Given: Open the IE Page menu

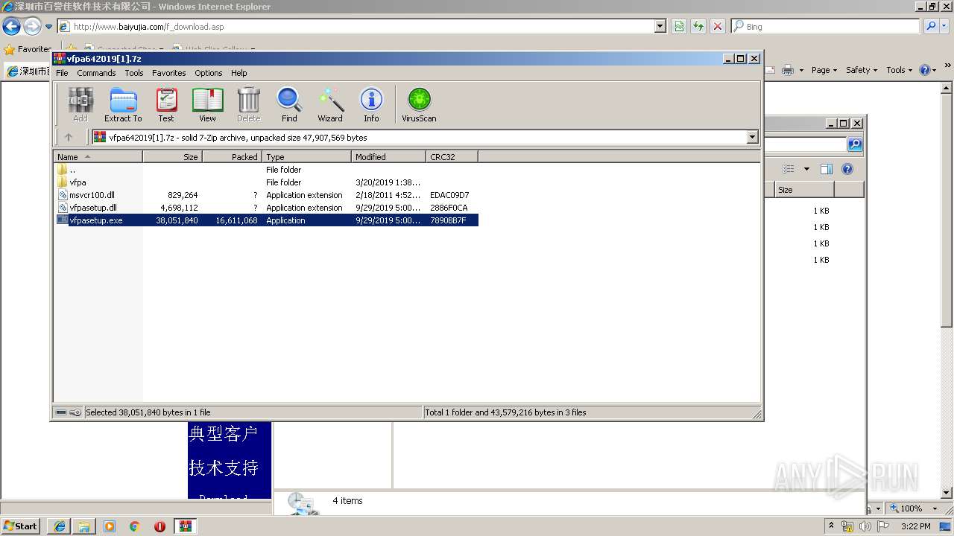Looking at the screenshot, I should pos(824,70).
